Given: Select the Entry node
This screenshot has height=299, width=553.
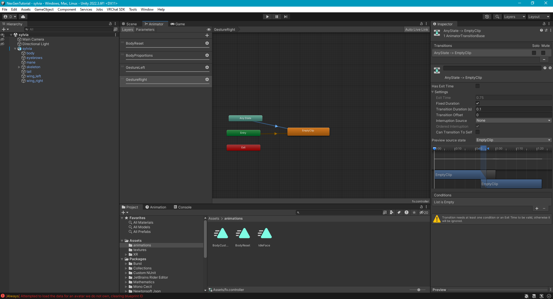Looking at the screenshot, I should point(243,133).
